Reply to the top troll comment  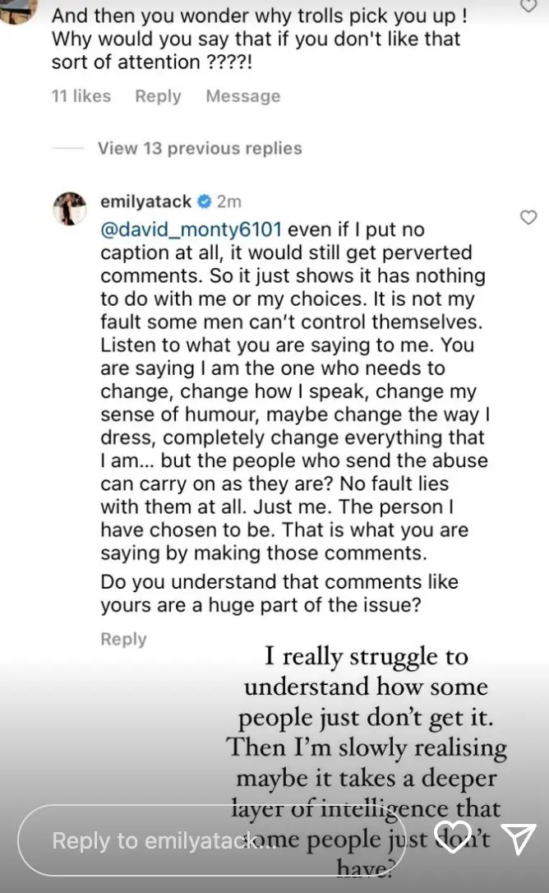[157, 96]
